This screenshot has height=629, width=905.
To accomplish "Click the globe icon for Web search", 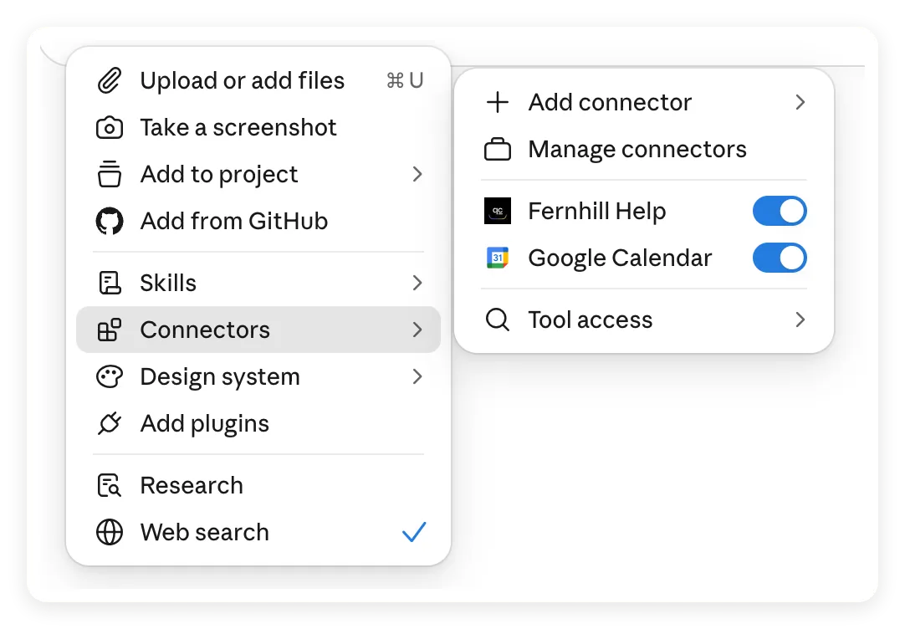I will (x=109, y=532).
